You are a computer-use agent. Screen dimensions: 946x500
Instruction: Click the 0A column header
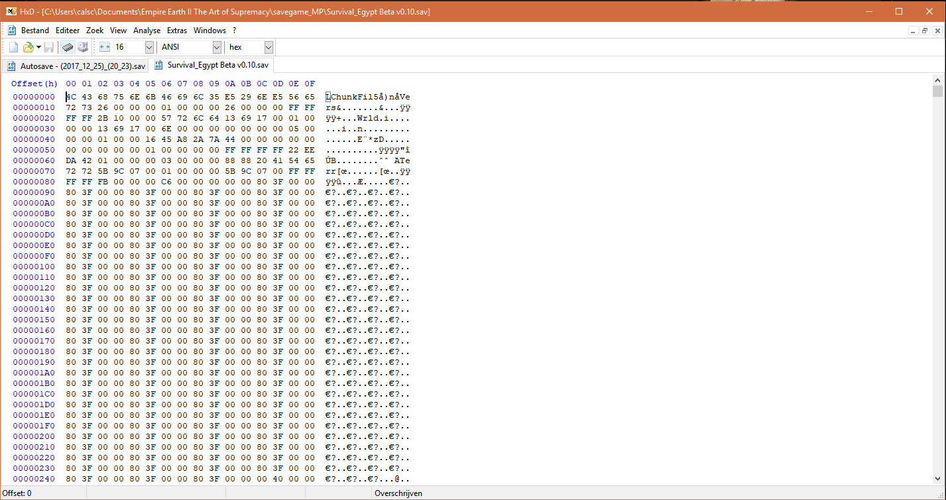tap(230, 84)
